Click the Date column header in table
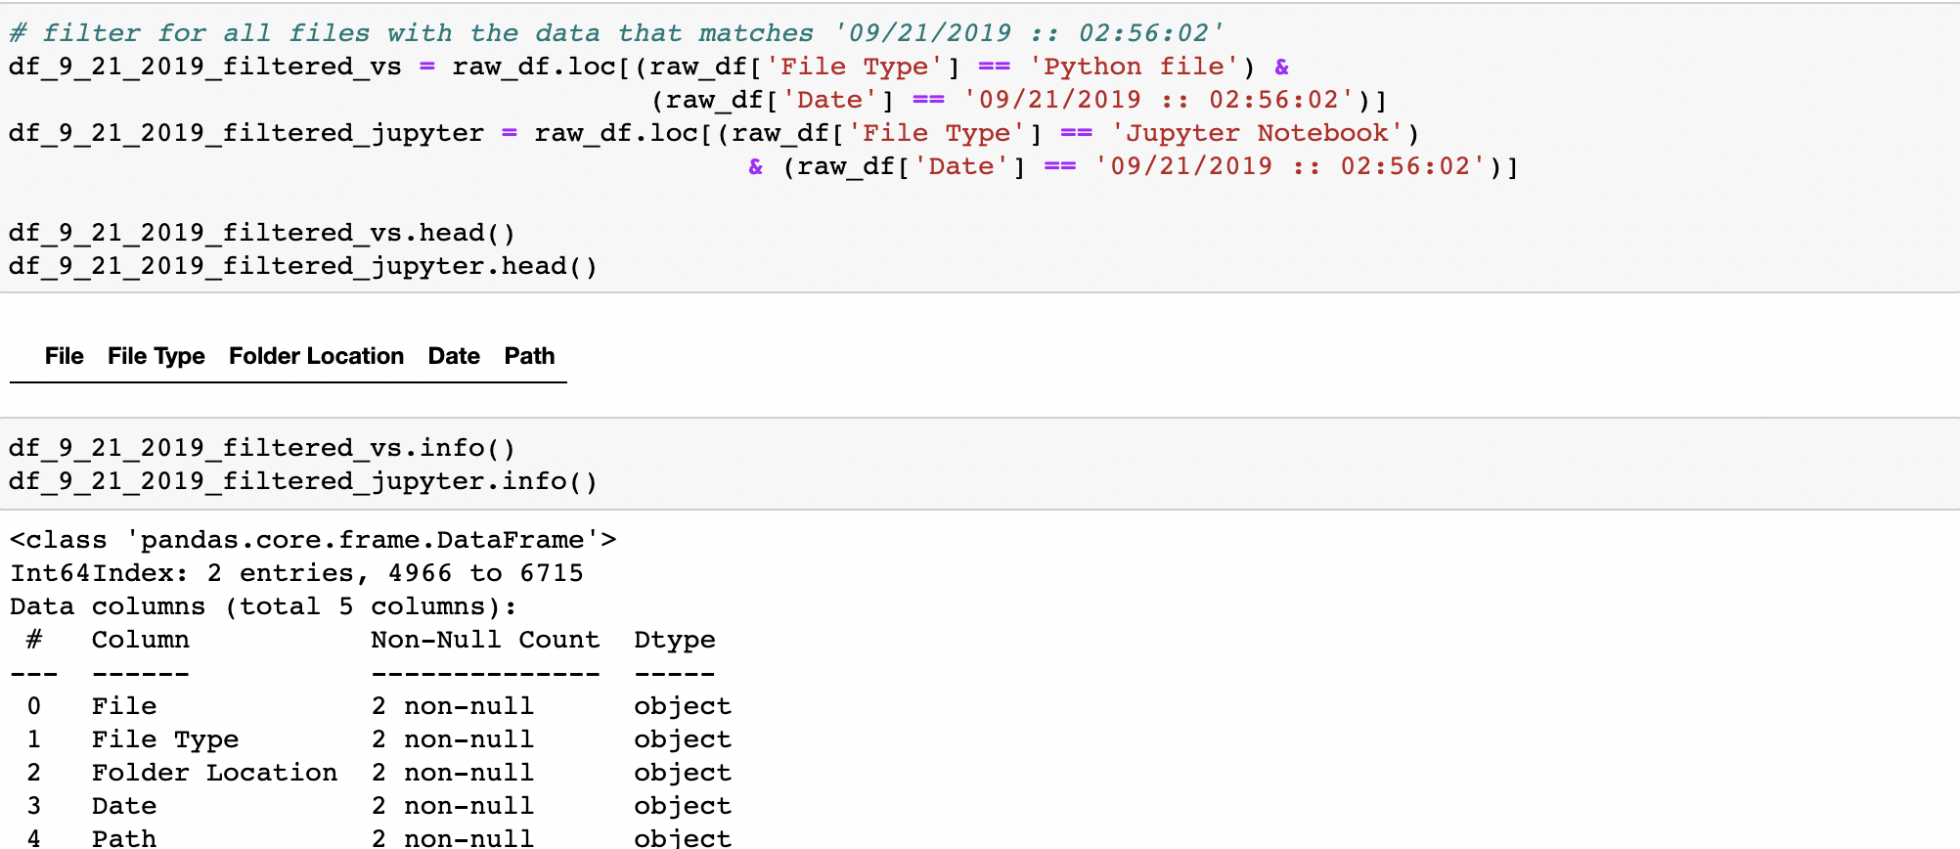Image resolution: width=1960 pixels, height=849 pixels. tap(454, 356)
